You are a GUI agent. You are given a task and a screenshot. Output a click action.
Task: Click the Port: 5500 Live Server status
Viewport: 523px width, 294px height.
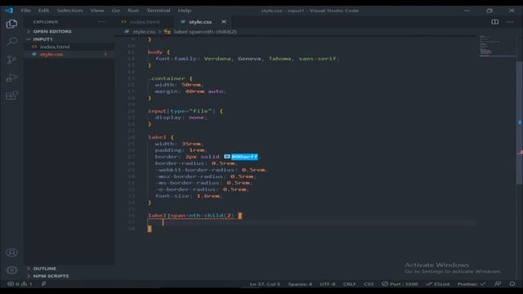click(400, 284)
